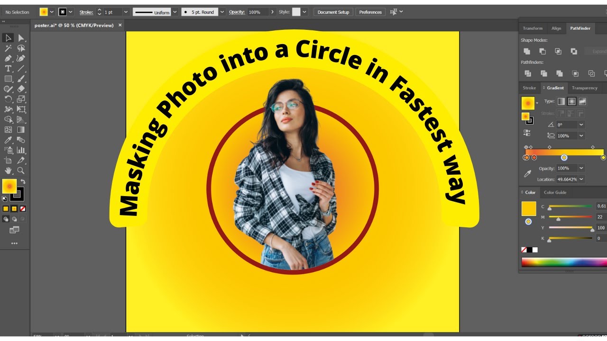Set fill mode to Gradient
The image size is (607, 341).
point(14,208)
